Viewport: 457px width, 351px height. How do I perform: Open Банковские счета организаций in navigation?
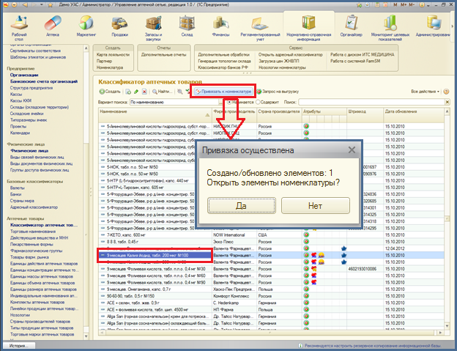click(x=44, y=81)
